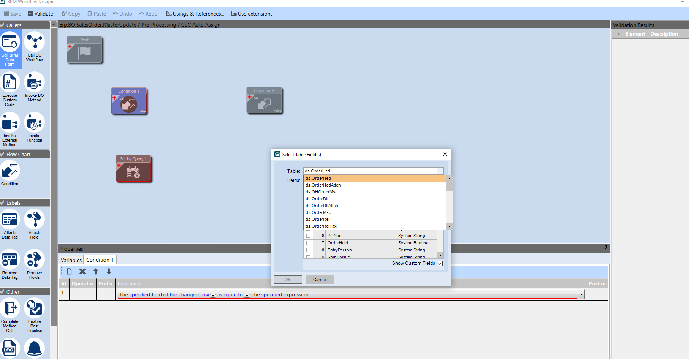Click the is equal to link

pyautogui.click(x=230, y=294)
